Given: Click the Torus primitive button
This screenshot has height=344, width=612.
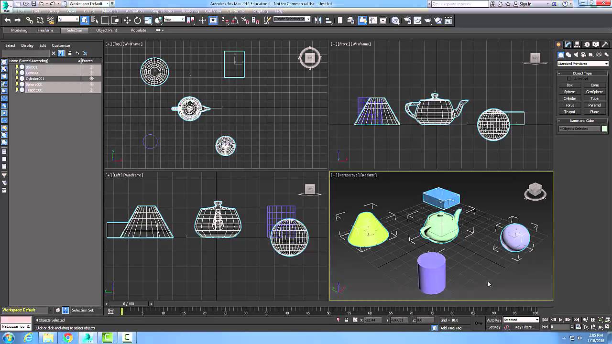Looking at the screenshot, I should [x=569, y=105].
